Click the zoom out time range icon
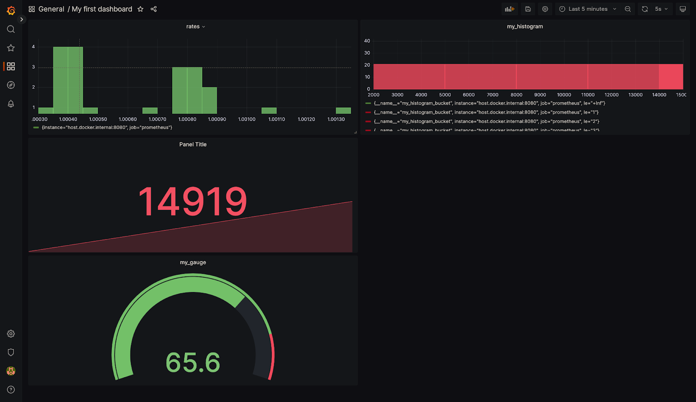Screen dimensions: 696x402 click(627, 9)
